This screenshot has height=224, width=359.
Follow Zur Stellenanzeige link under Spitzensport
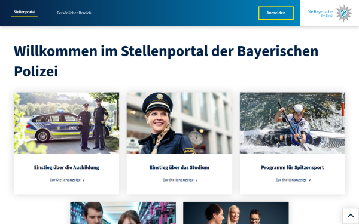[291, 180]
